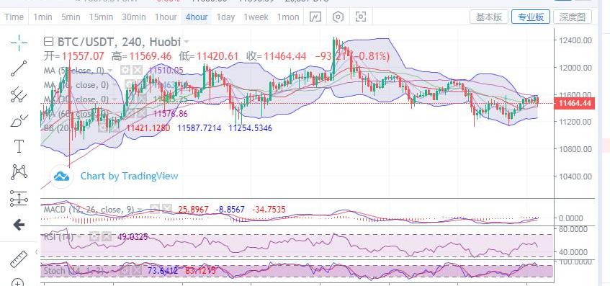Switch to the 1day timeframe tab
The height and width of the screenshot is (286, 610).
(225, 17)
